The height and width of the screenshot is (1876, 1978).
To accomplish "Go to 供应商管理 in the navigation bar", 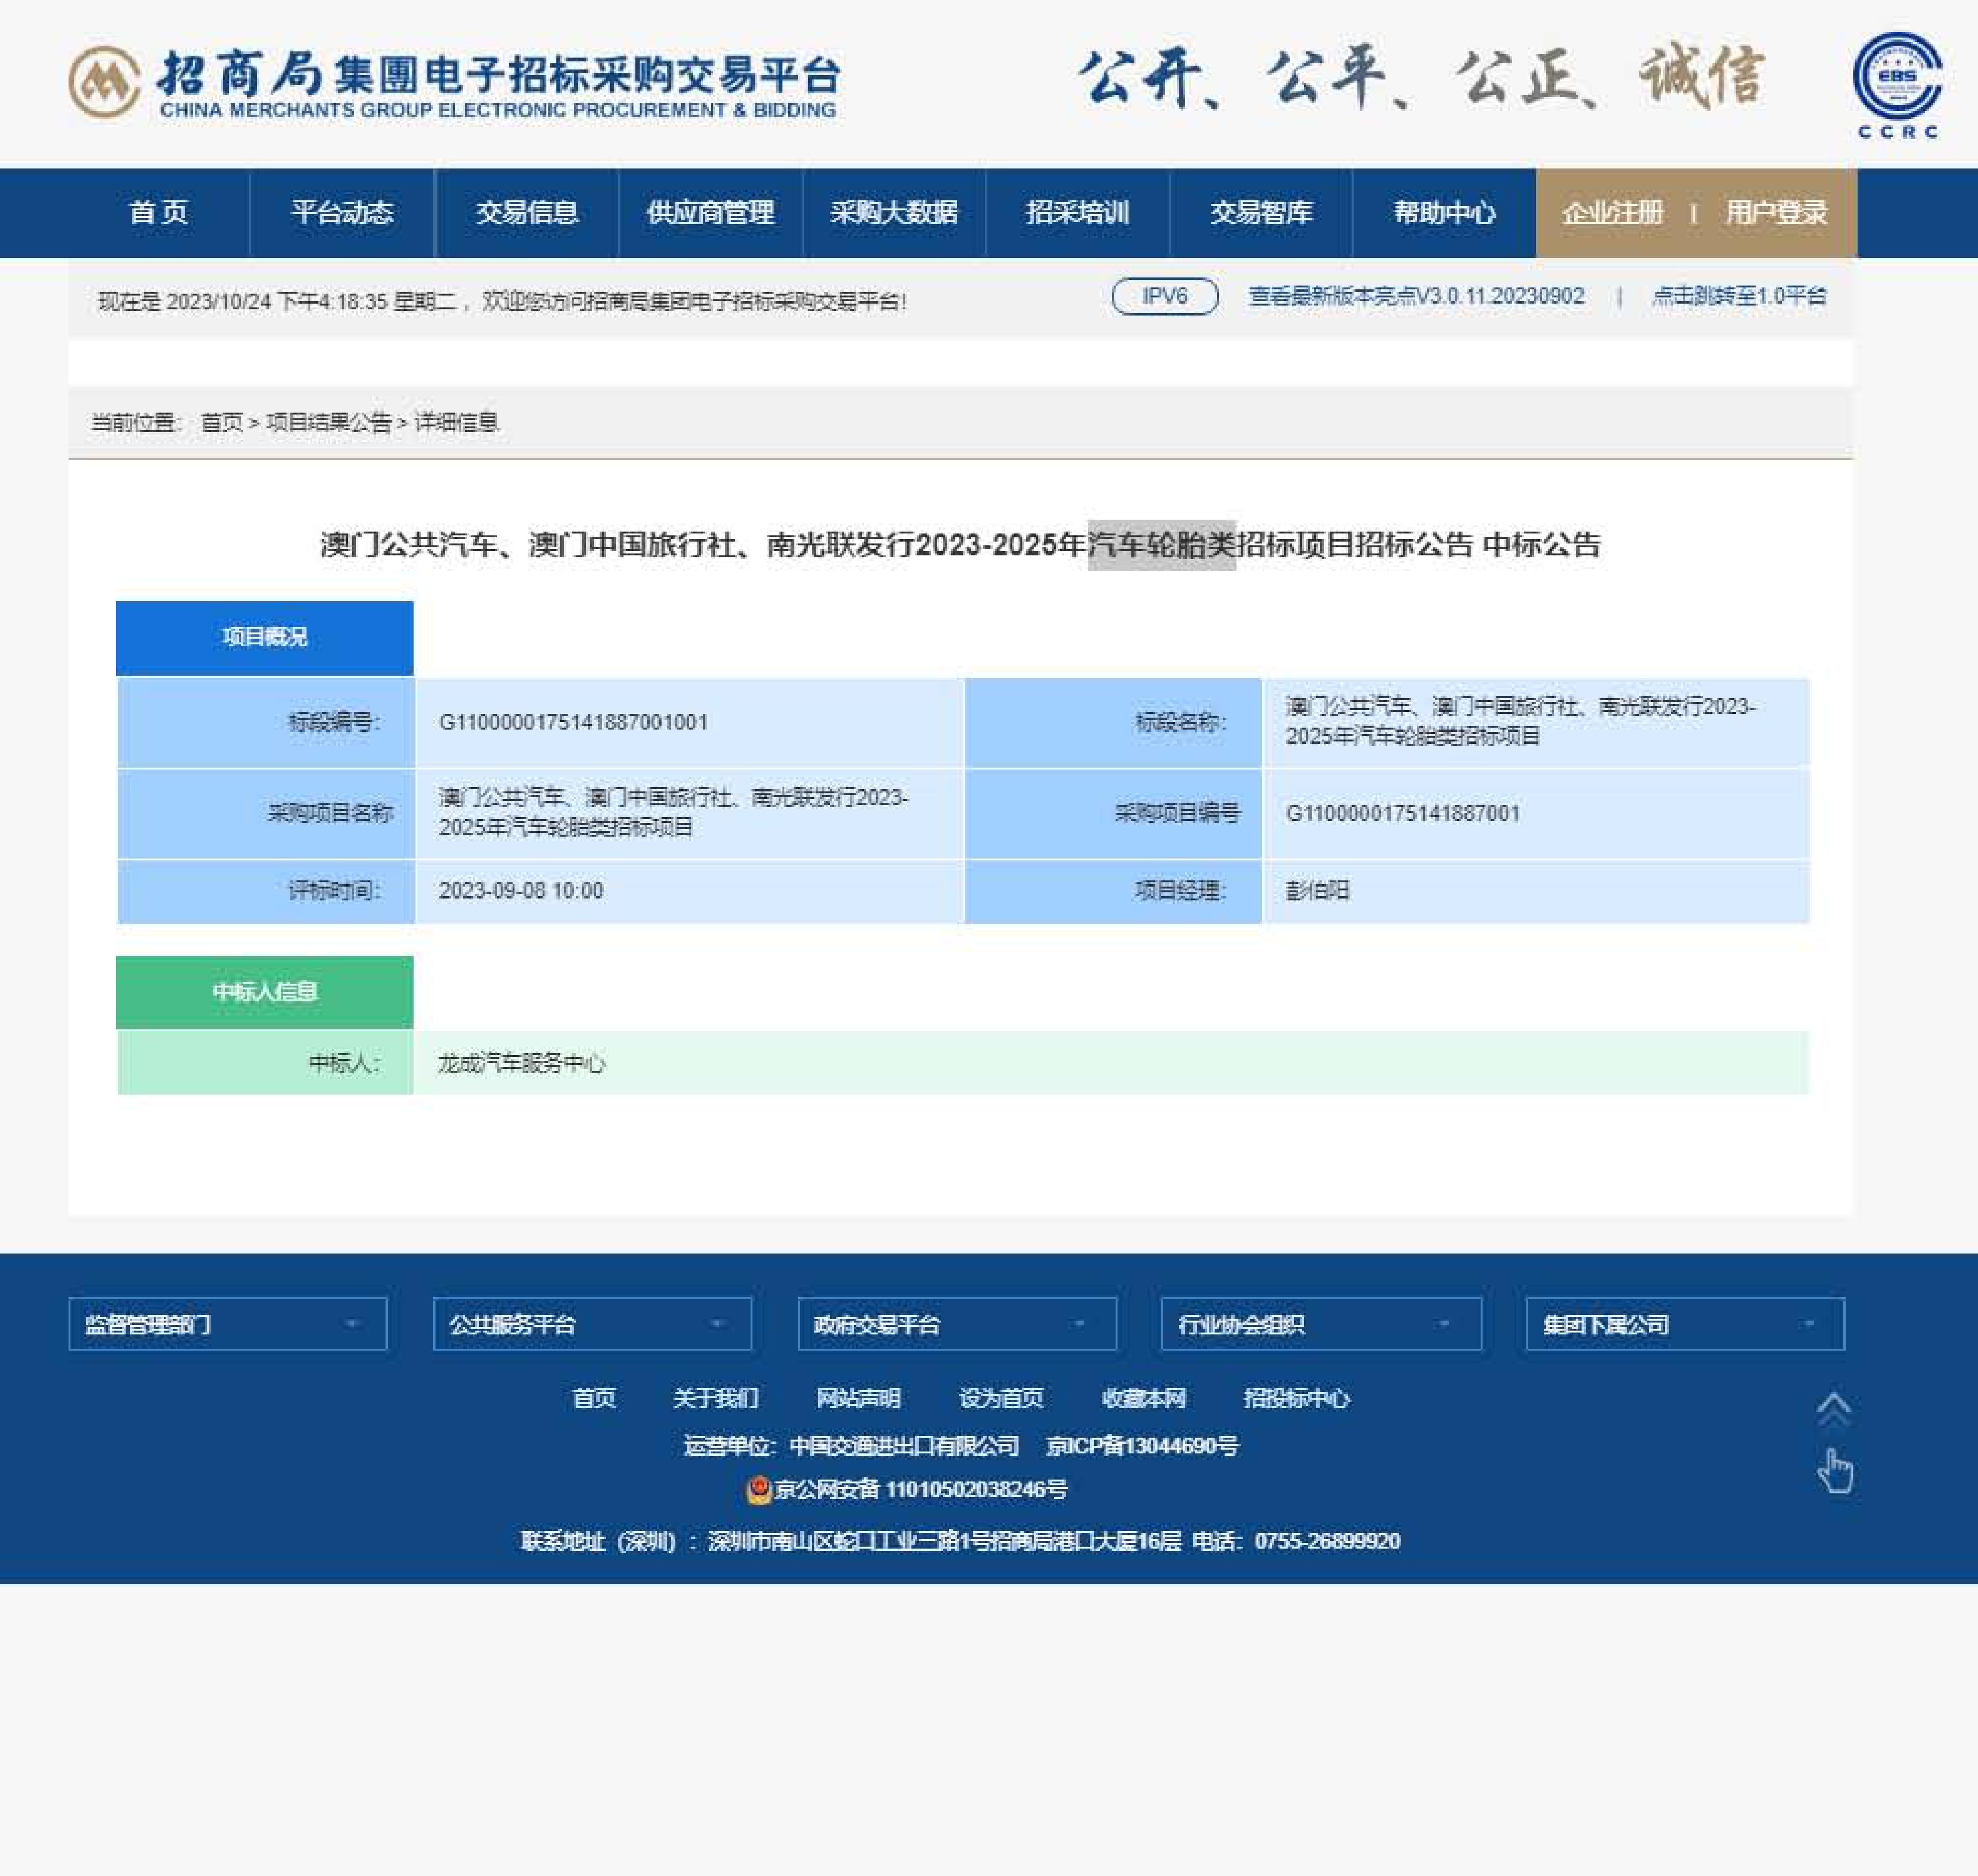I will tap(710, 213).
